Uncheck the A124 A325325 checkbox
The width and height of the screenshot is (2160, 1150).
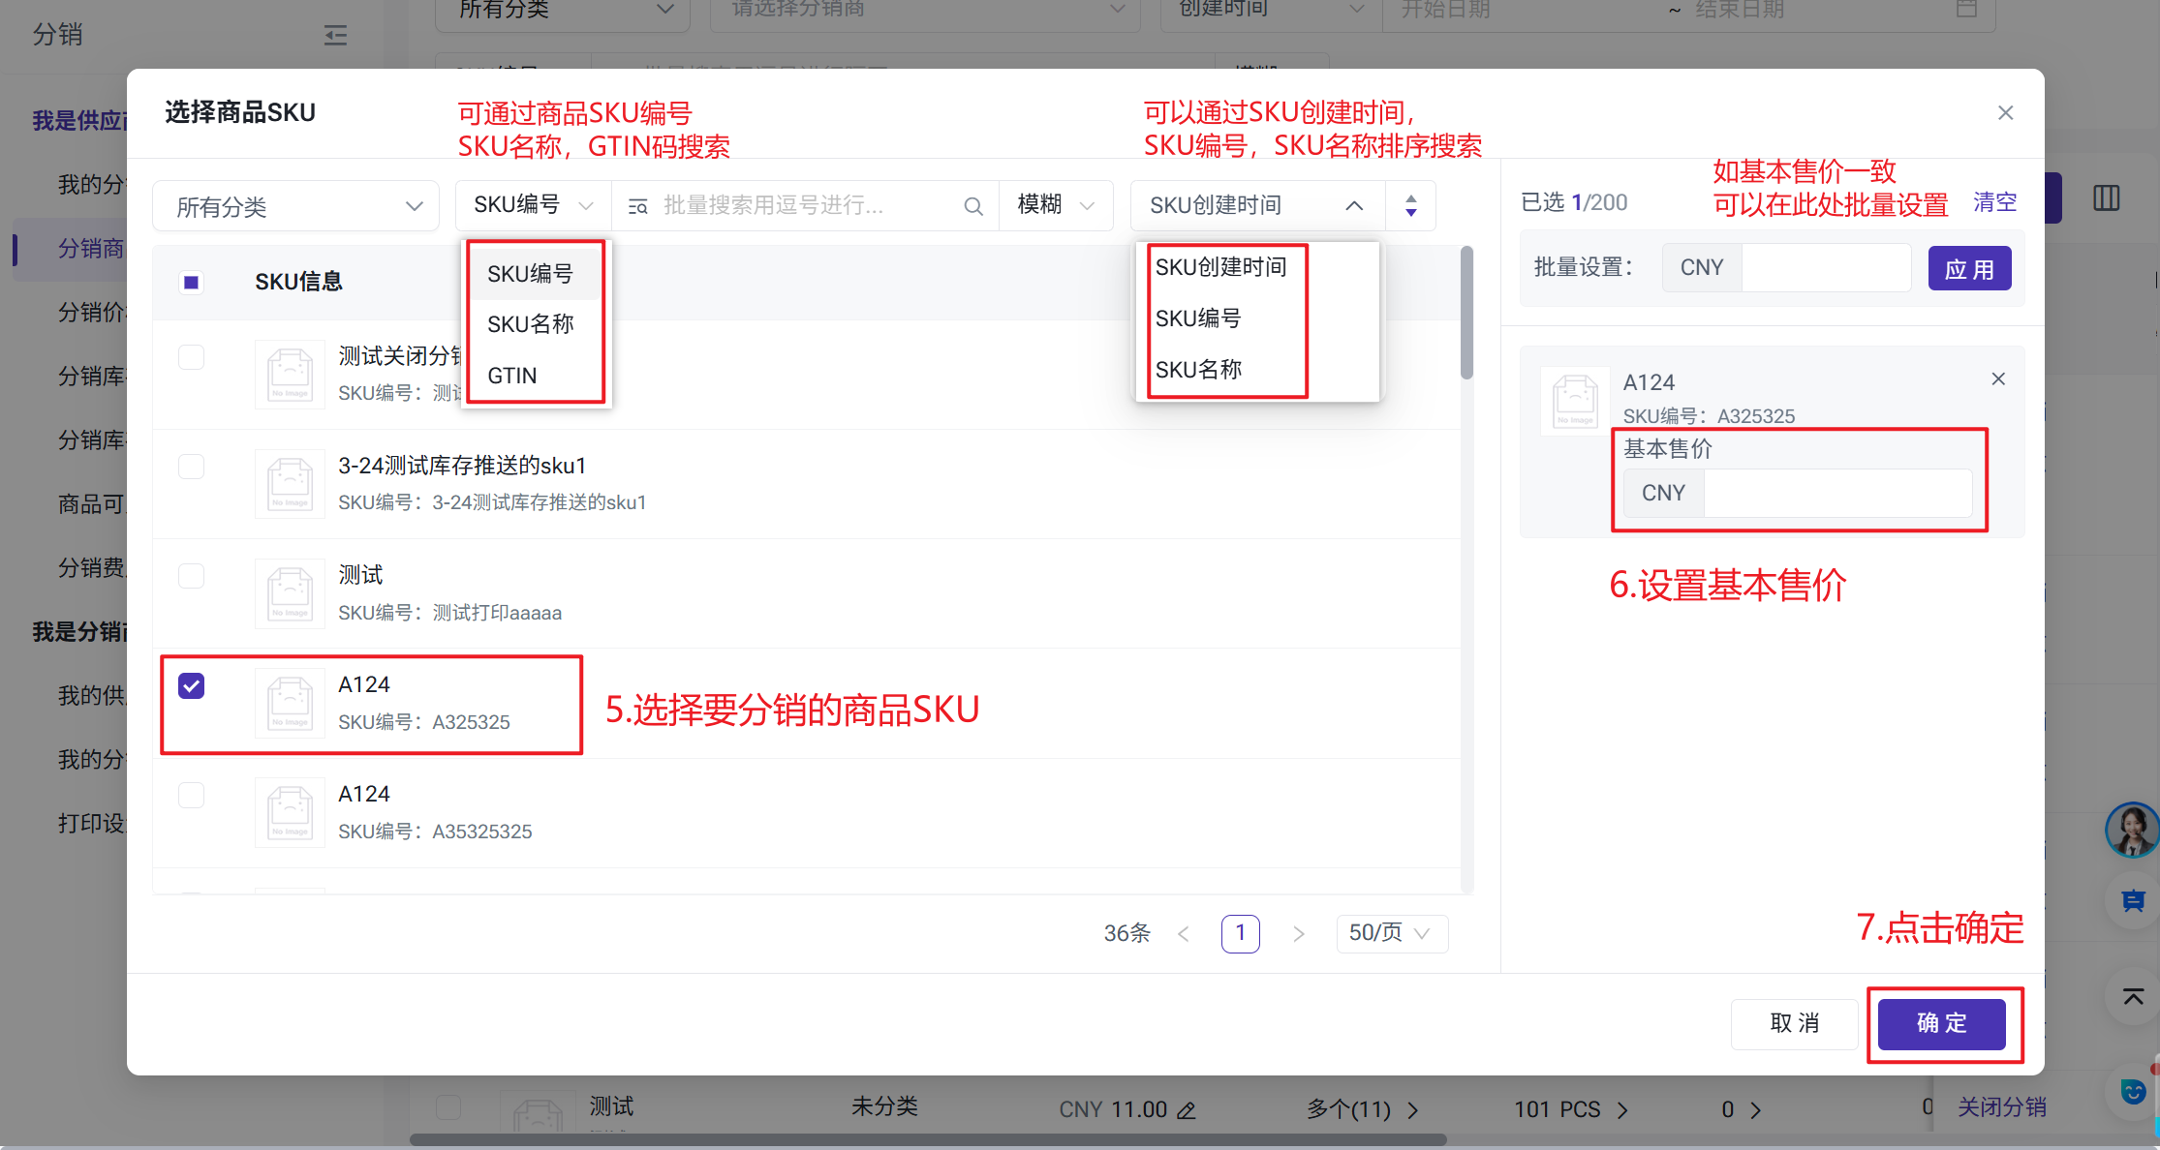[x=192, y=686]
